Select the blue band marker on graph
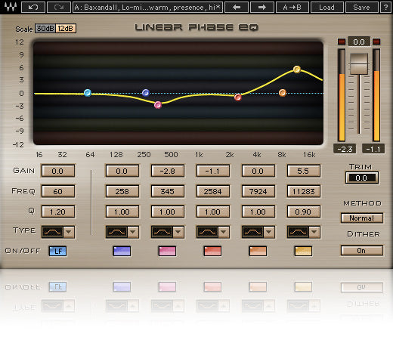The height and width of the screenshot is (340, 393). coord(146,93)
